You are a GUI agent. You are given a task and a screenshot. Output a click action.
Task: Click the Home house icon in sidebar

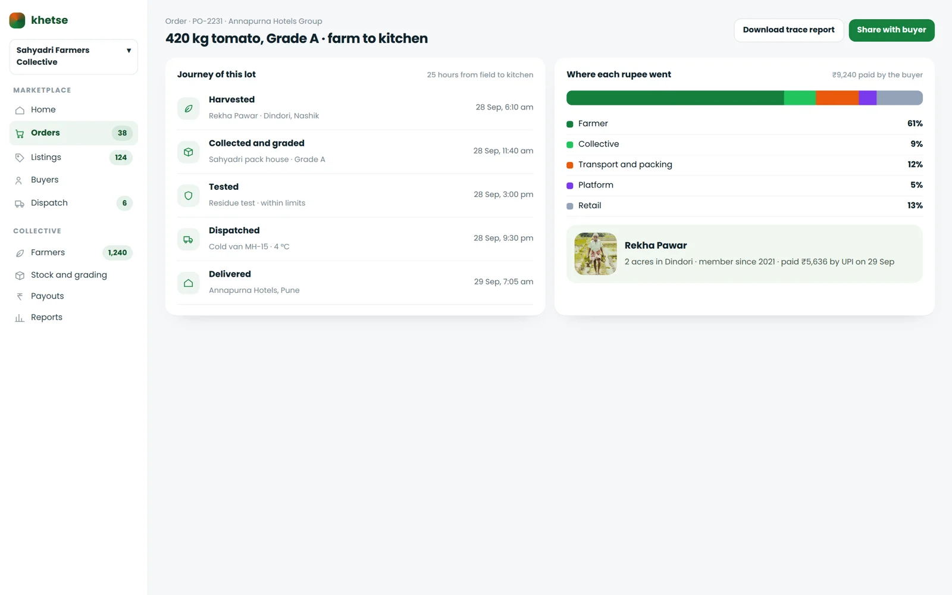tap(20, 110)
